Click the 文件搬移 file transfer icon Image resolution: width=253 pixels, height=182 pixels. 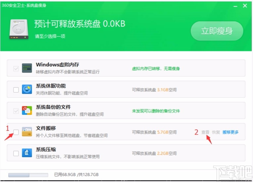click(27, 132)
